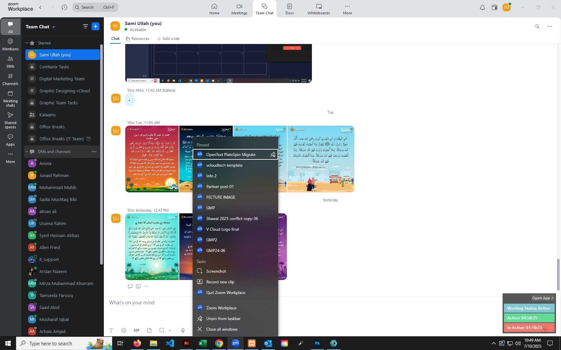
Task: Open the Docs tab
Action: [x=290, y=9]
